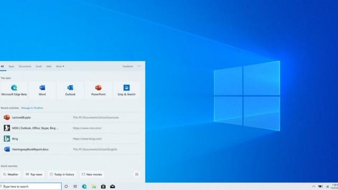Viewport: 338px width, 190px height.
Task: Click the screenshot search icon in quick searches
Action: [x=137, y=174]
